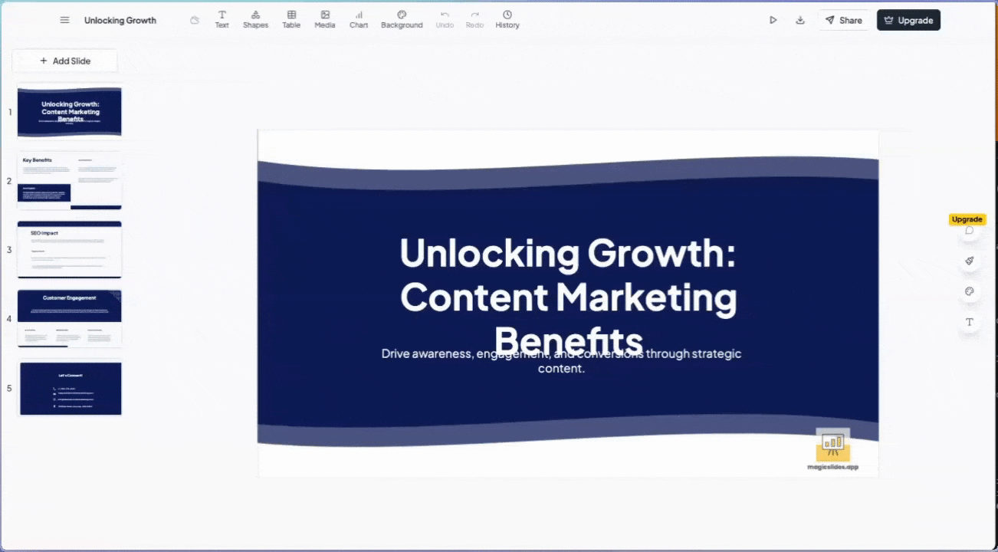Select the Text tool in toolbar
This screenshot has height=552, width=998.
pos(222,19)
